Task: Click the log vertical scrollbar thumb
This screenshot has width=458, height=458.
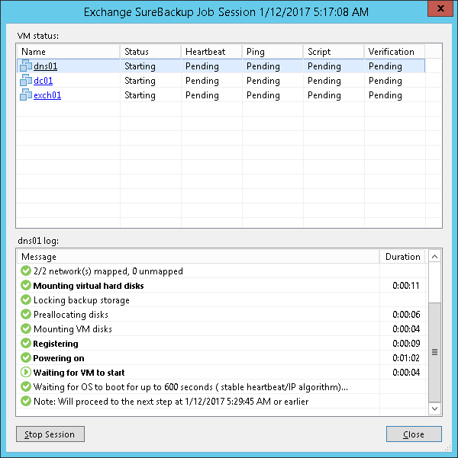Action: 434,352
